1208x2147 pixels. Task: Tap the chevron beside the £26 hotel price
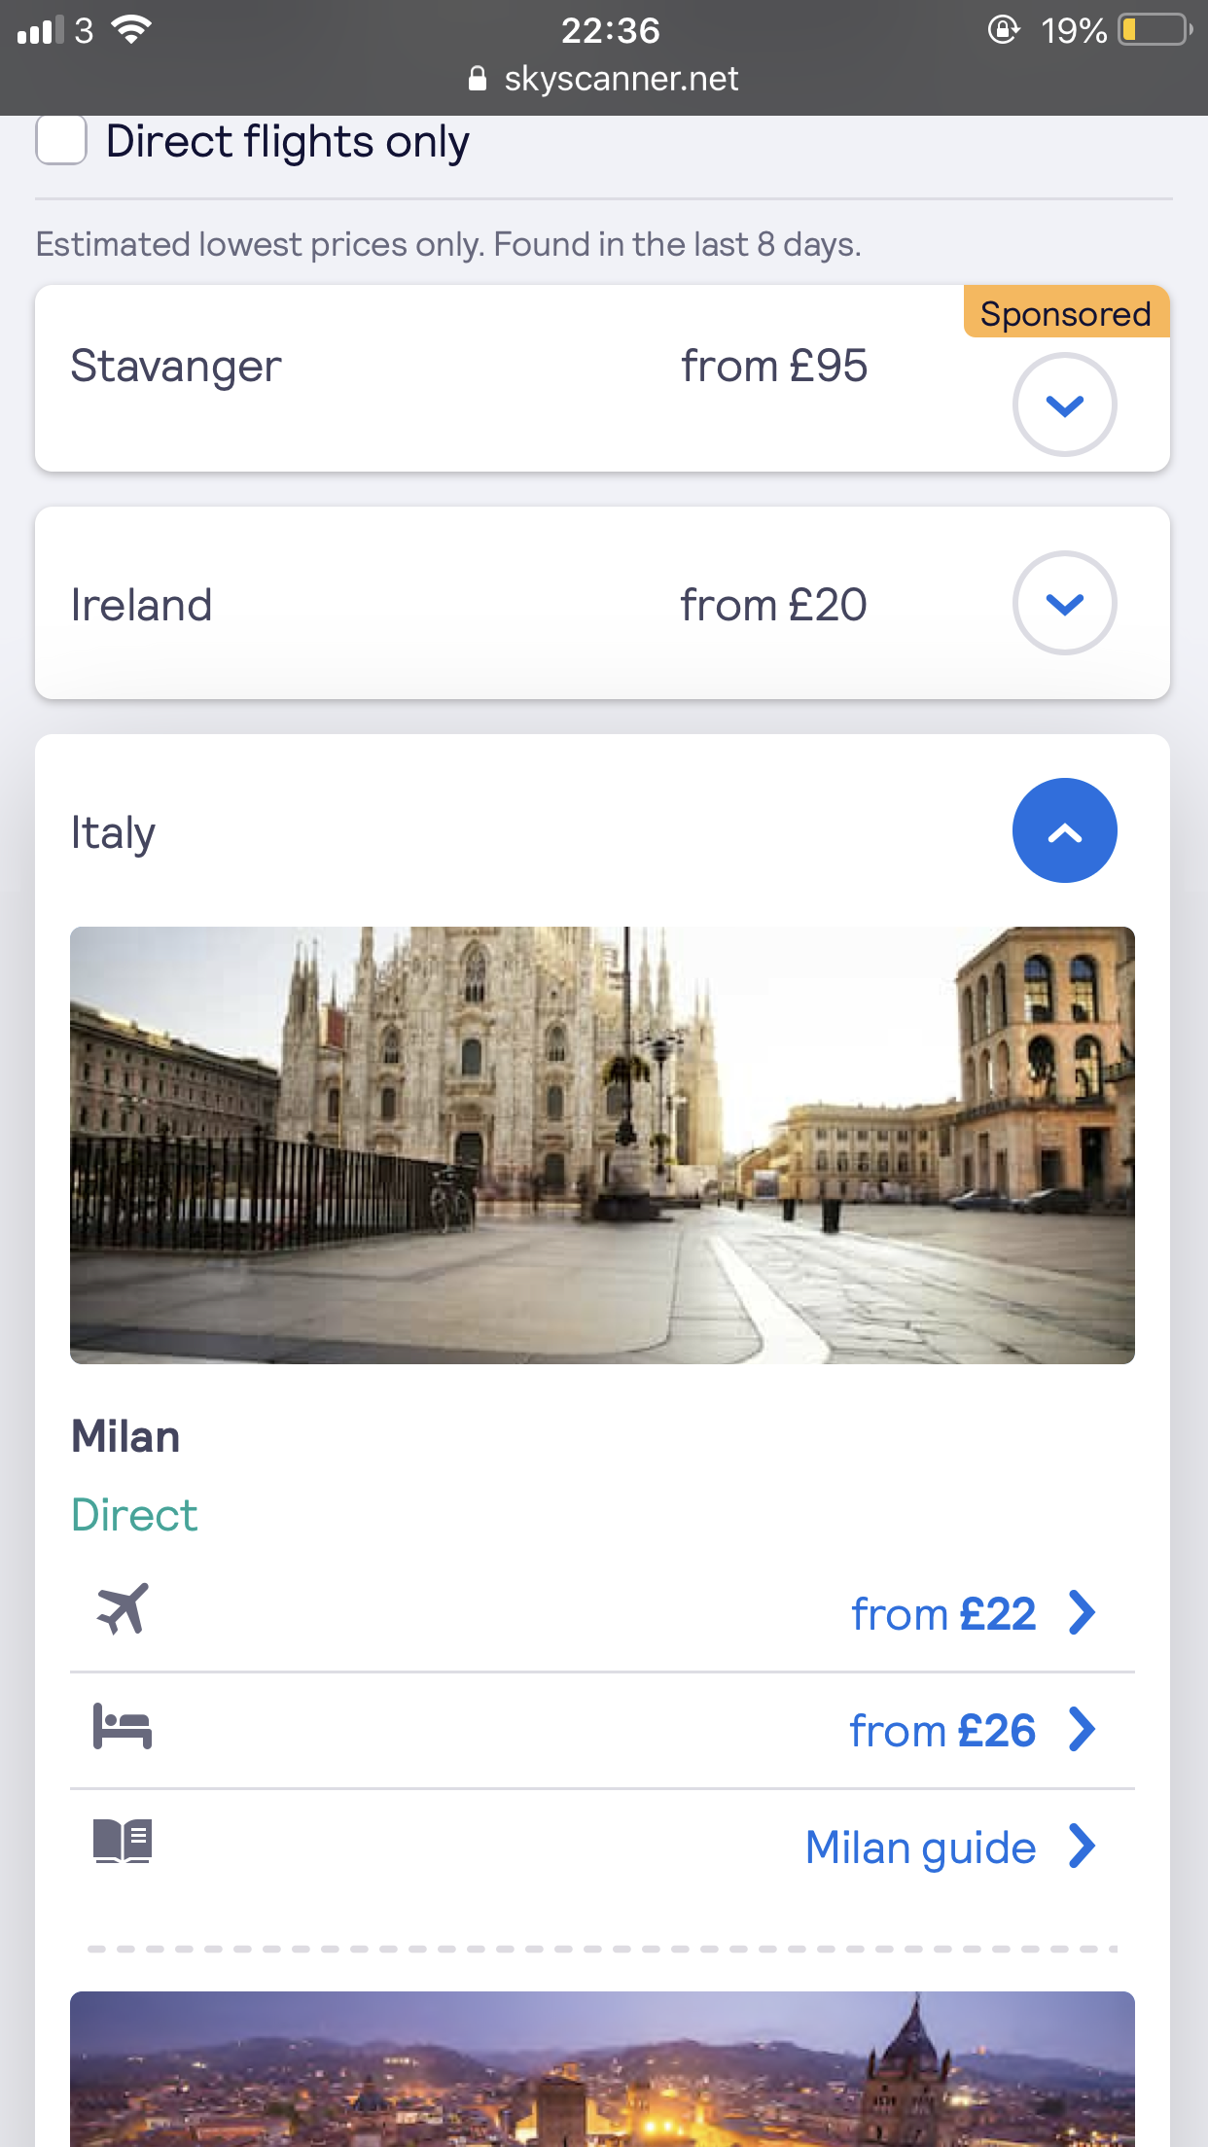(1082, 1729)
